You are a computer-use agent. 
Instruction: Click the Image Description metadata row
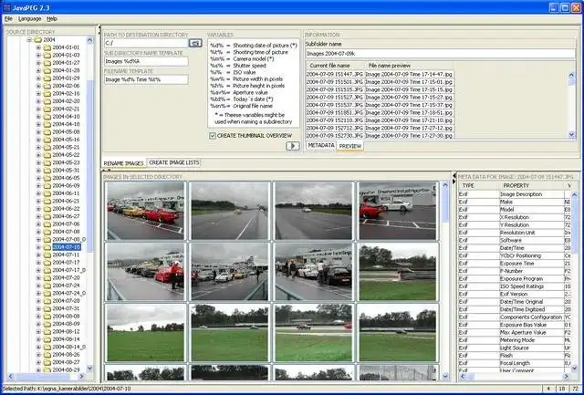[514, 194]
